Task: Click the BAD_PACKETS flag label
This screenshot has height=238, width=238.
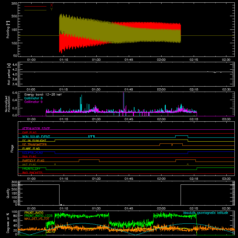Action: click(32, 173)
